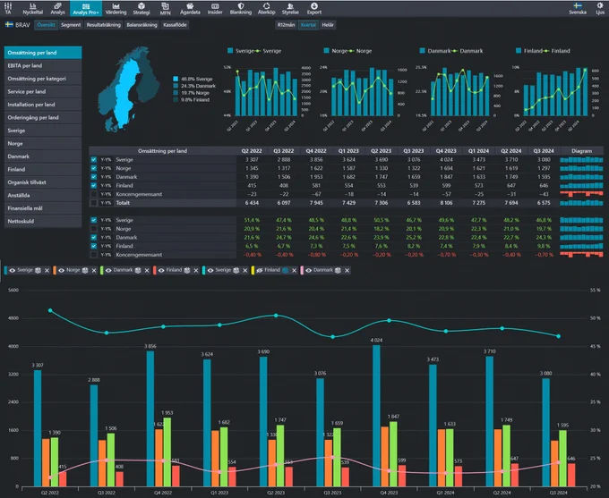Open Orderingång per land in sidebar

(x=43, y=117)
